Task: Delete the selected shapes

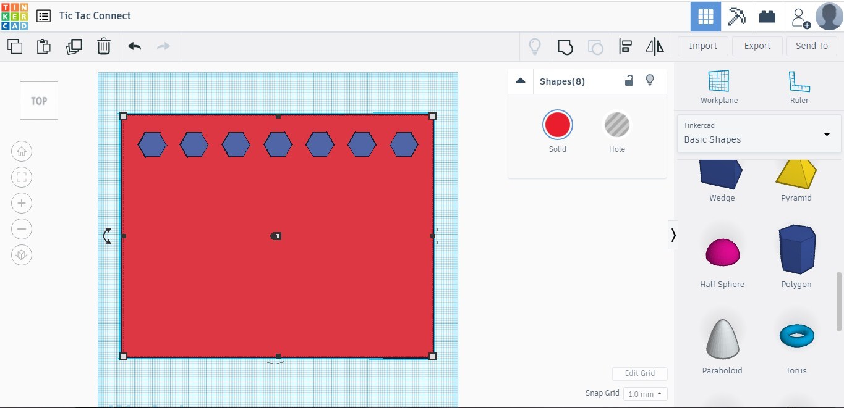Action: [103, 46]
